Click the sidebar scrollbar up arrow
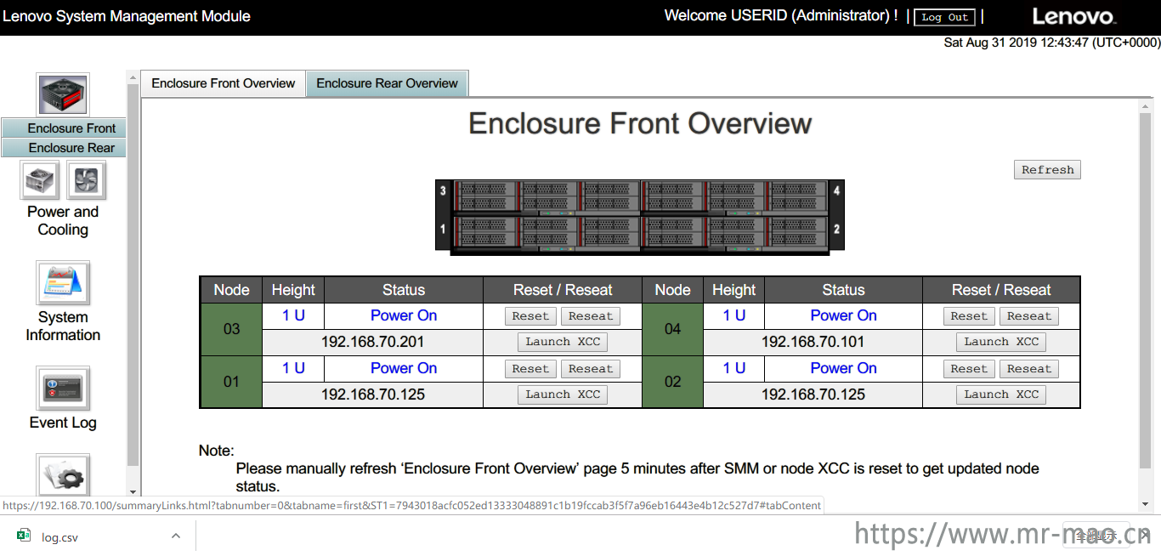This screenshot has width=1161, height=556. (133, 78)
